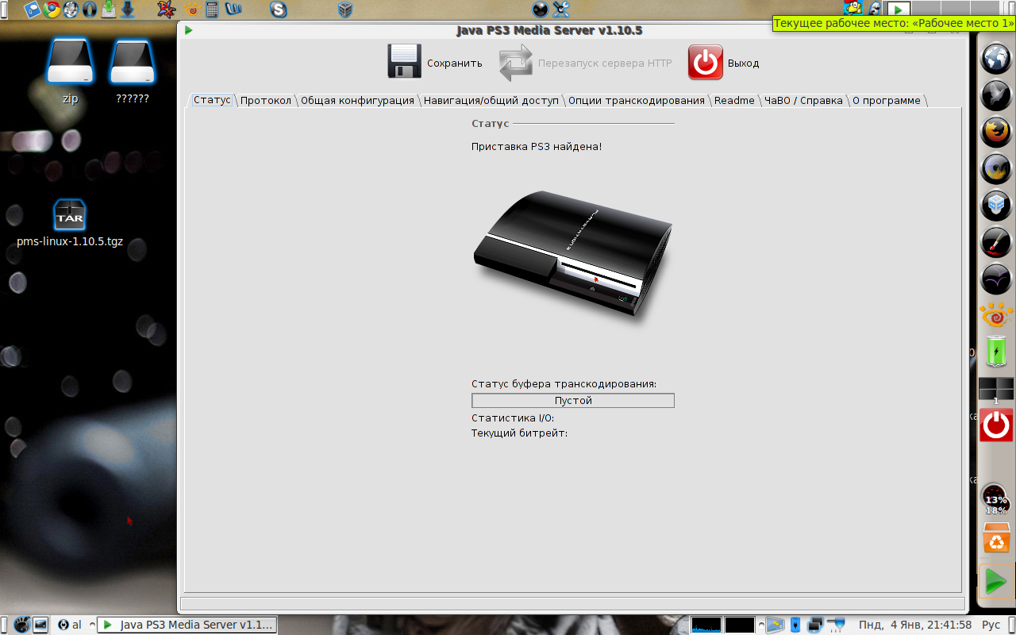1016x635 pixels.
Task: Click the Рус keyboard layout indicator
Action: [x=991, y=625]
